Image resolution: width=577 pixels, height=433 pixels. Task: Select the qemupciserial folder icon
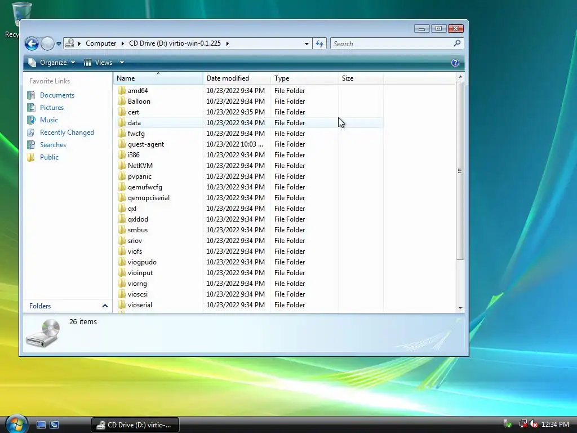tap(122, 198)
